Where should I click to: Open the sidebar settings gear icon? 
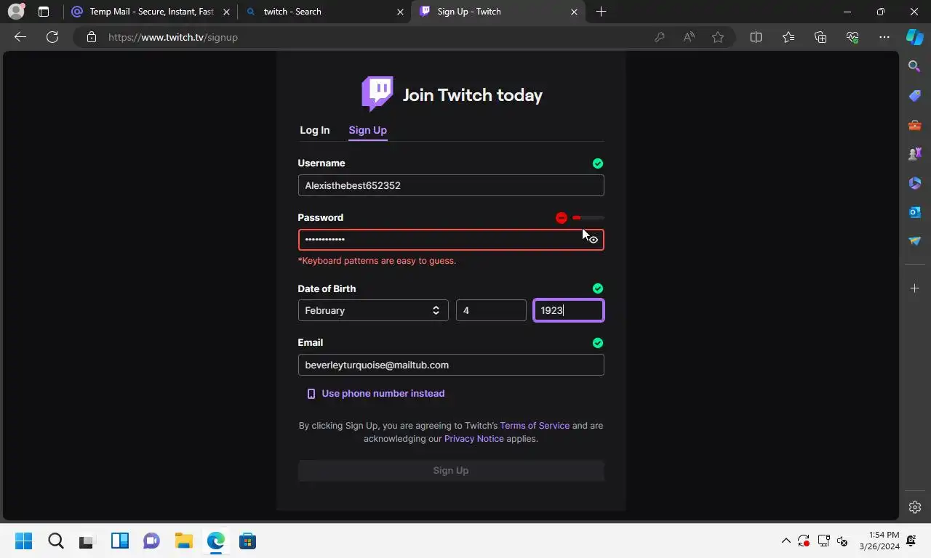[x=915, y=507]
